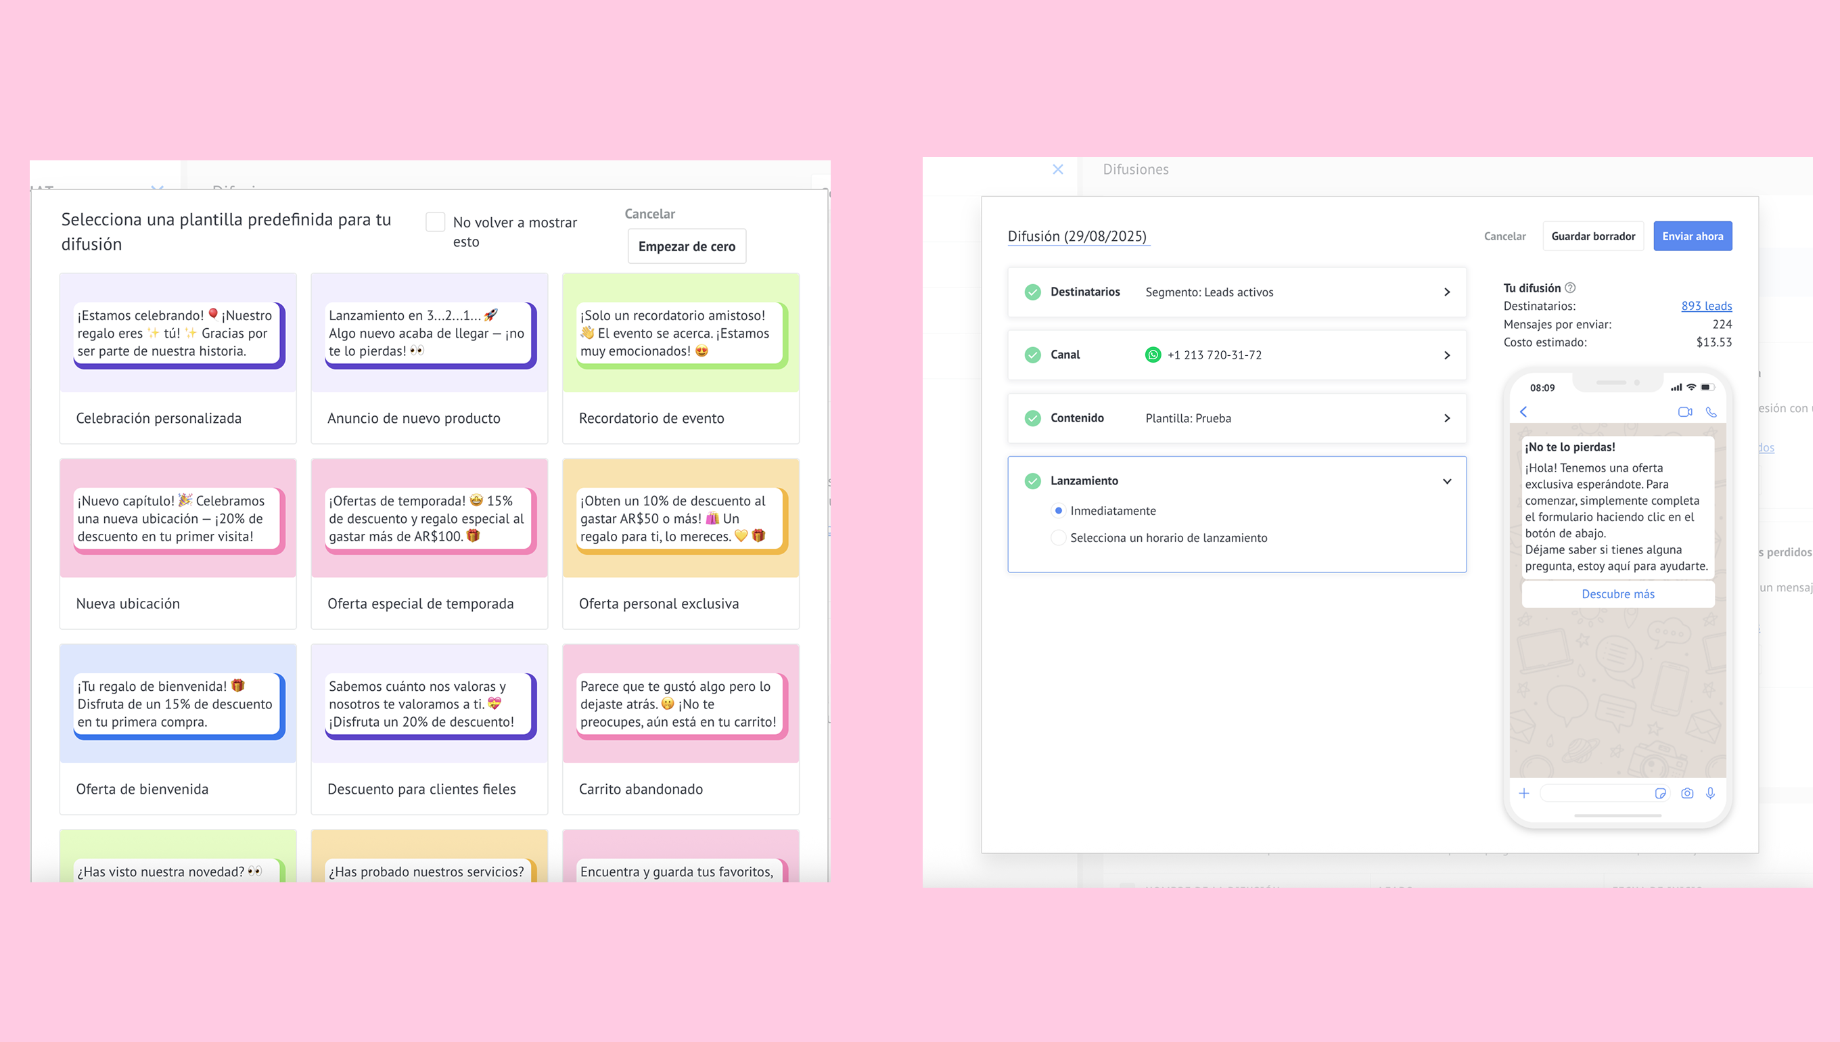This screenshot has width=1840, height=1042.
Task: Click the sticker icon in phone message field
Action: tap(1661, 793)
